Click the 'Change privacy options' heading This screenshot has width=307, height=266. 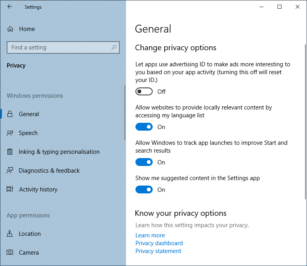pyautogui.click(x=175, y=48)
